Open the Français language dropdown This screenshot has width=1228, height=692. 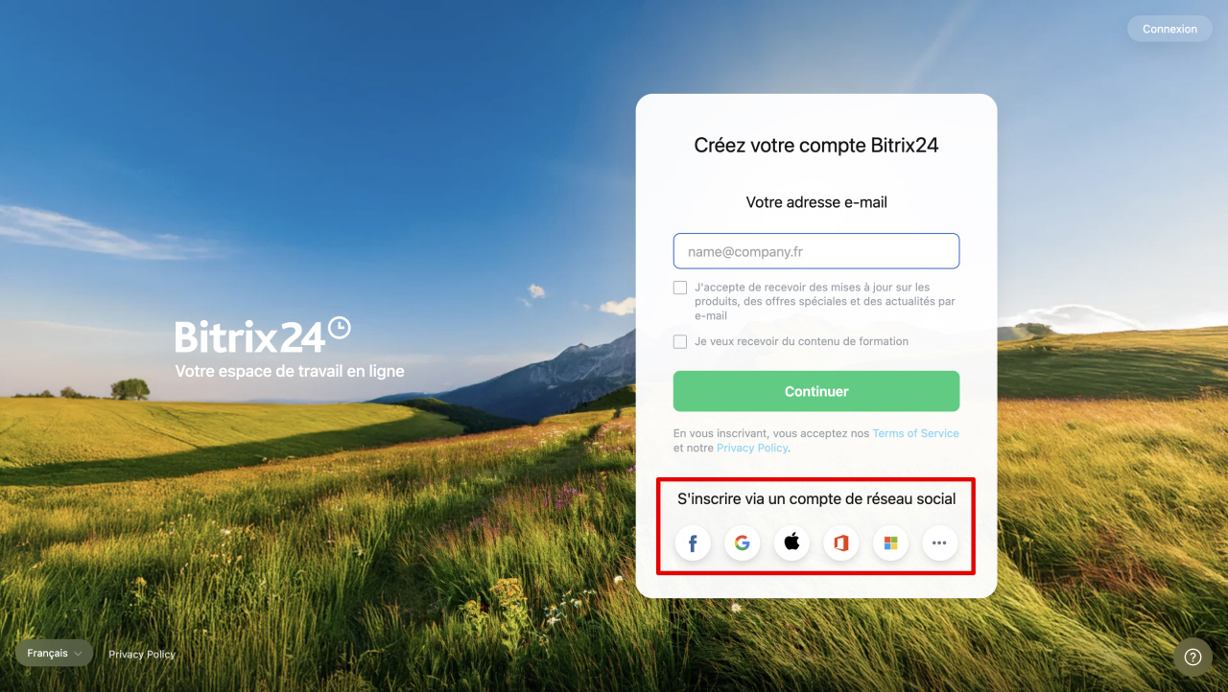coord(54,653)
